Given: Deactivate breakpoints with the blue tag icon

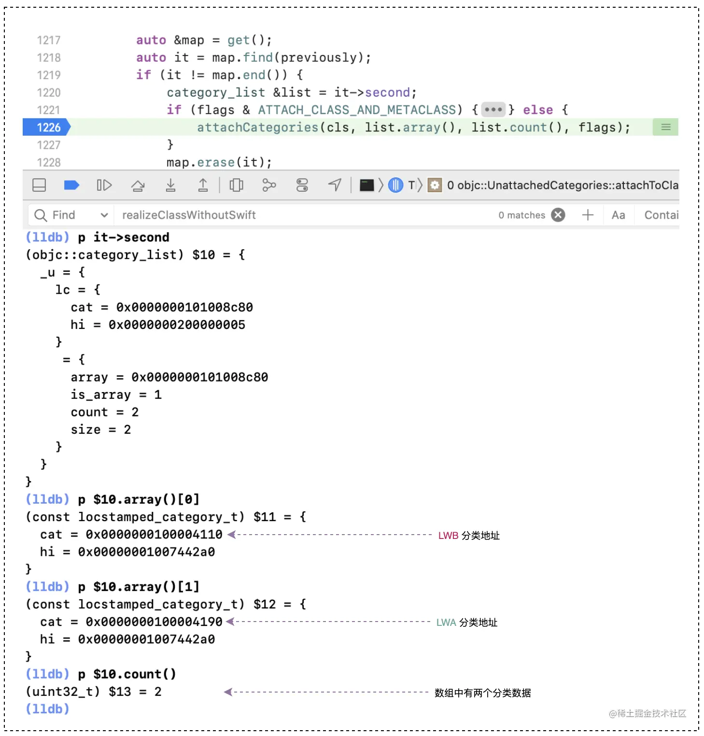Looking at the screenshot, I should tap(71, 185).
